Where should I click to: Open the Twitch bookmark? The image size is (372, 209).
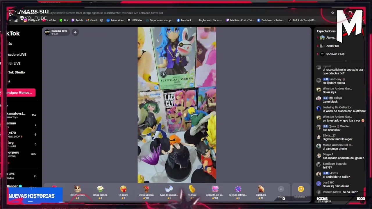pyautogui.click(x=77, y=20)
